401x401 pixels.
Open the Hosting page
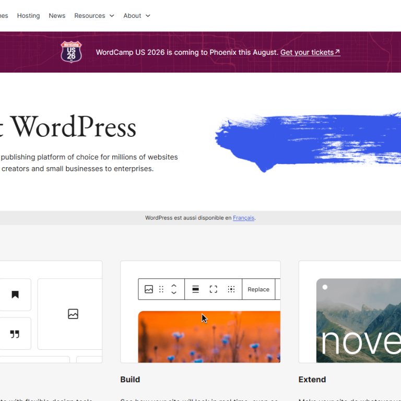(x=28, y=16)
